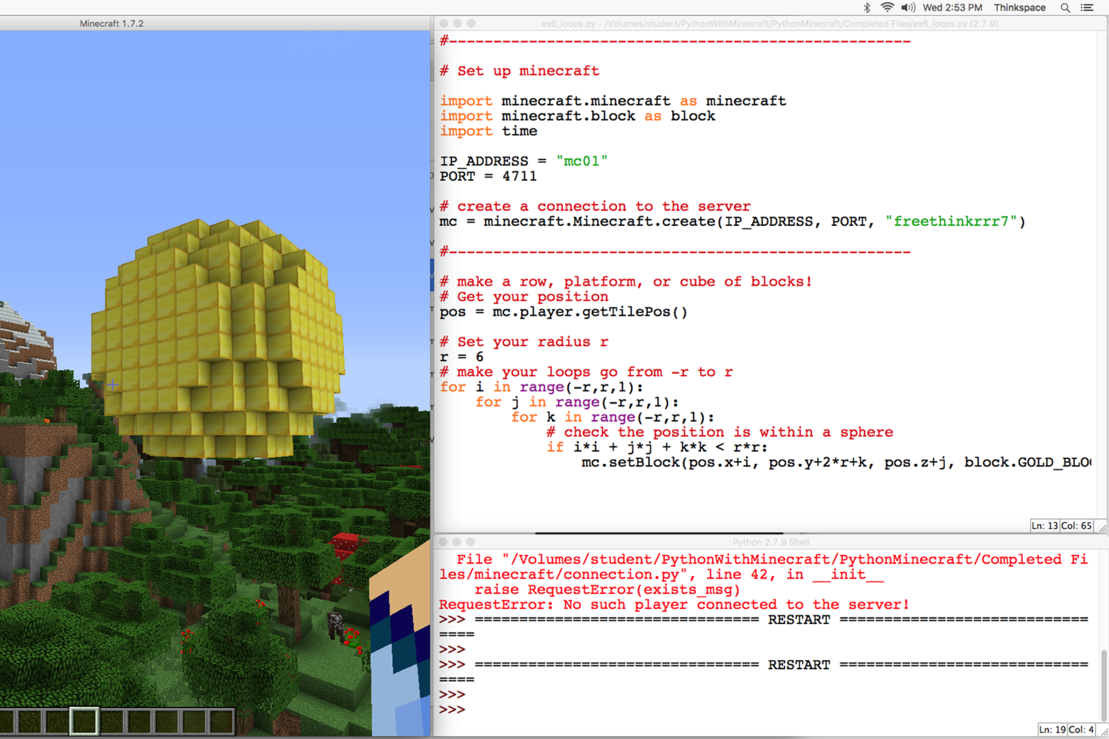Click the editor horizontal scrollbar thumb

click(x=659, y=533)
